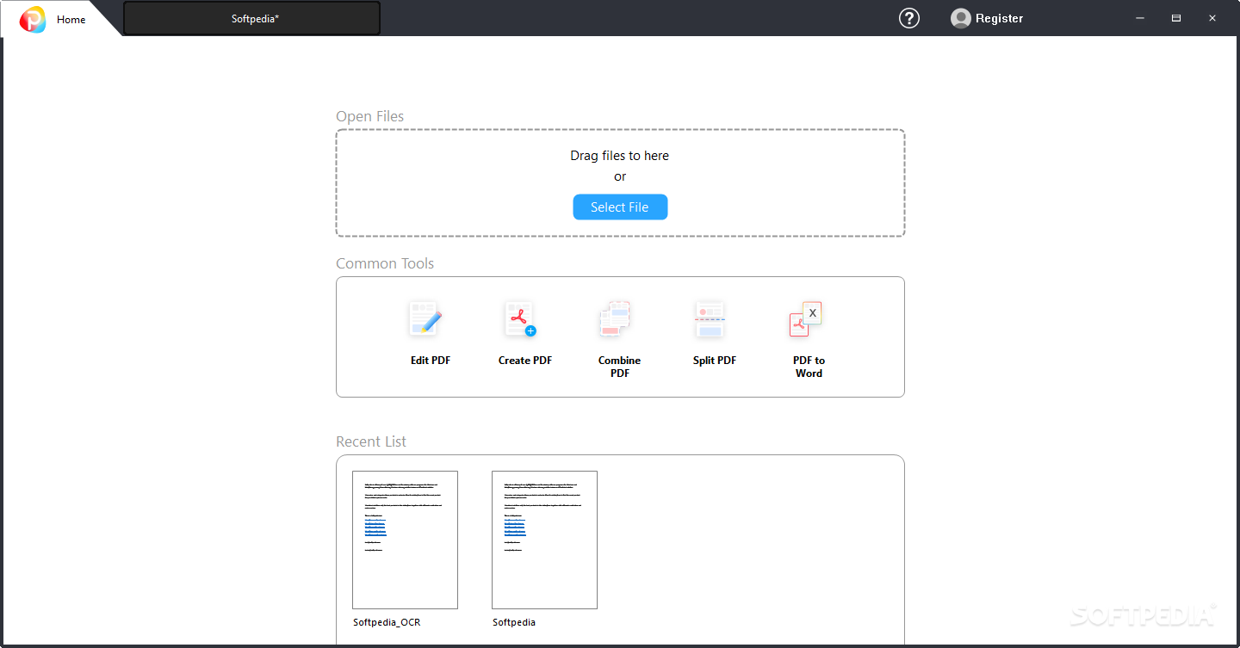The height and width of the screenshot is (648, 1240).
Task: Click the Combine PDF tool icon
Action: (x=616, y=318)
